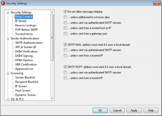
Task: Select Dynamic Screen tree item
Action: click(x=25, y=95)
